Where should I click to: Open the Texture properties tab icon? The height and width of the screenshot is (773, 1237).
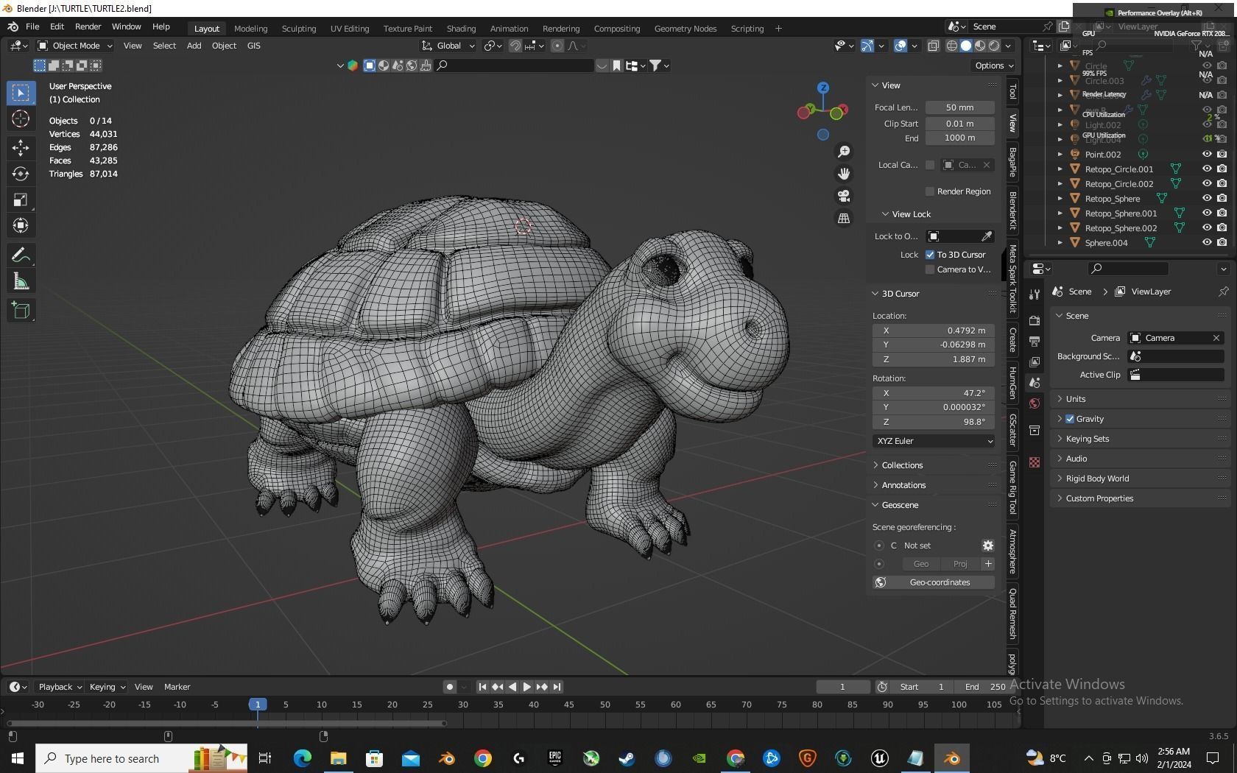(1035, 462)
